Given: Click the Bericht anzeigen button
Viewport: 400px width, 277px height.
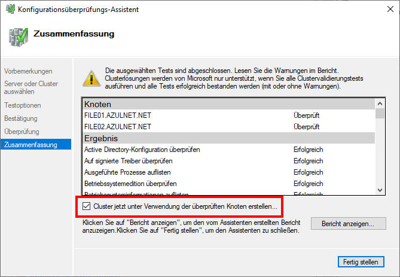Looking at the screenshot, I should coord(348,224).
